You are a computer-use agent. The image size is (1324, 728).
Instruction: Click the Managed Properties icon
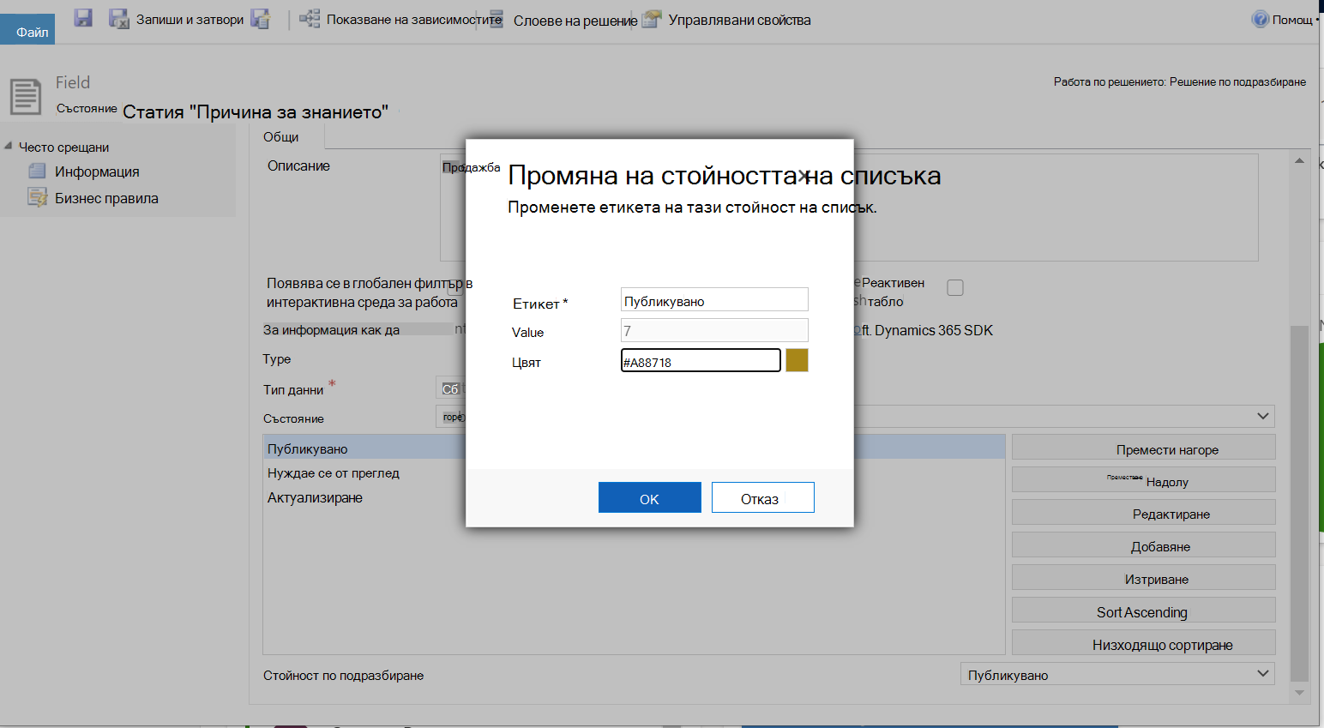tap(653, 19)
